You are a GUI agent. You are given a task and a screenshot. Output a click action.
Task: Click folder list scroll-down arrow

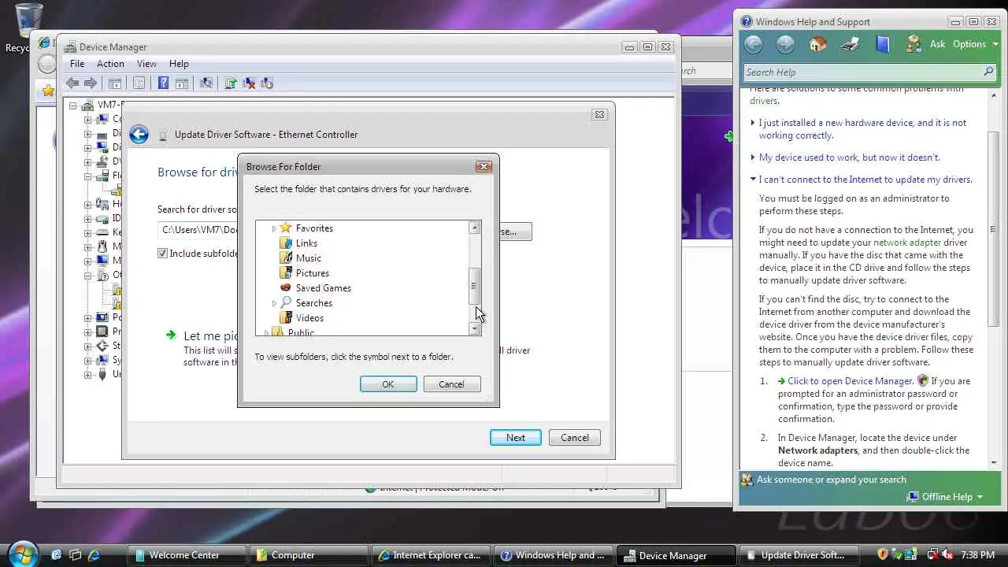click(474, 329)
